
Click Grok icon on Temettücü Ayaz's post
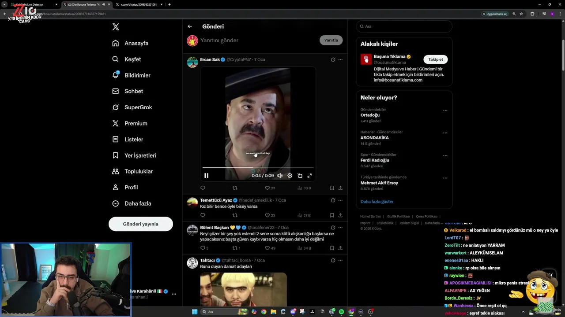click(x=333, y=200)
